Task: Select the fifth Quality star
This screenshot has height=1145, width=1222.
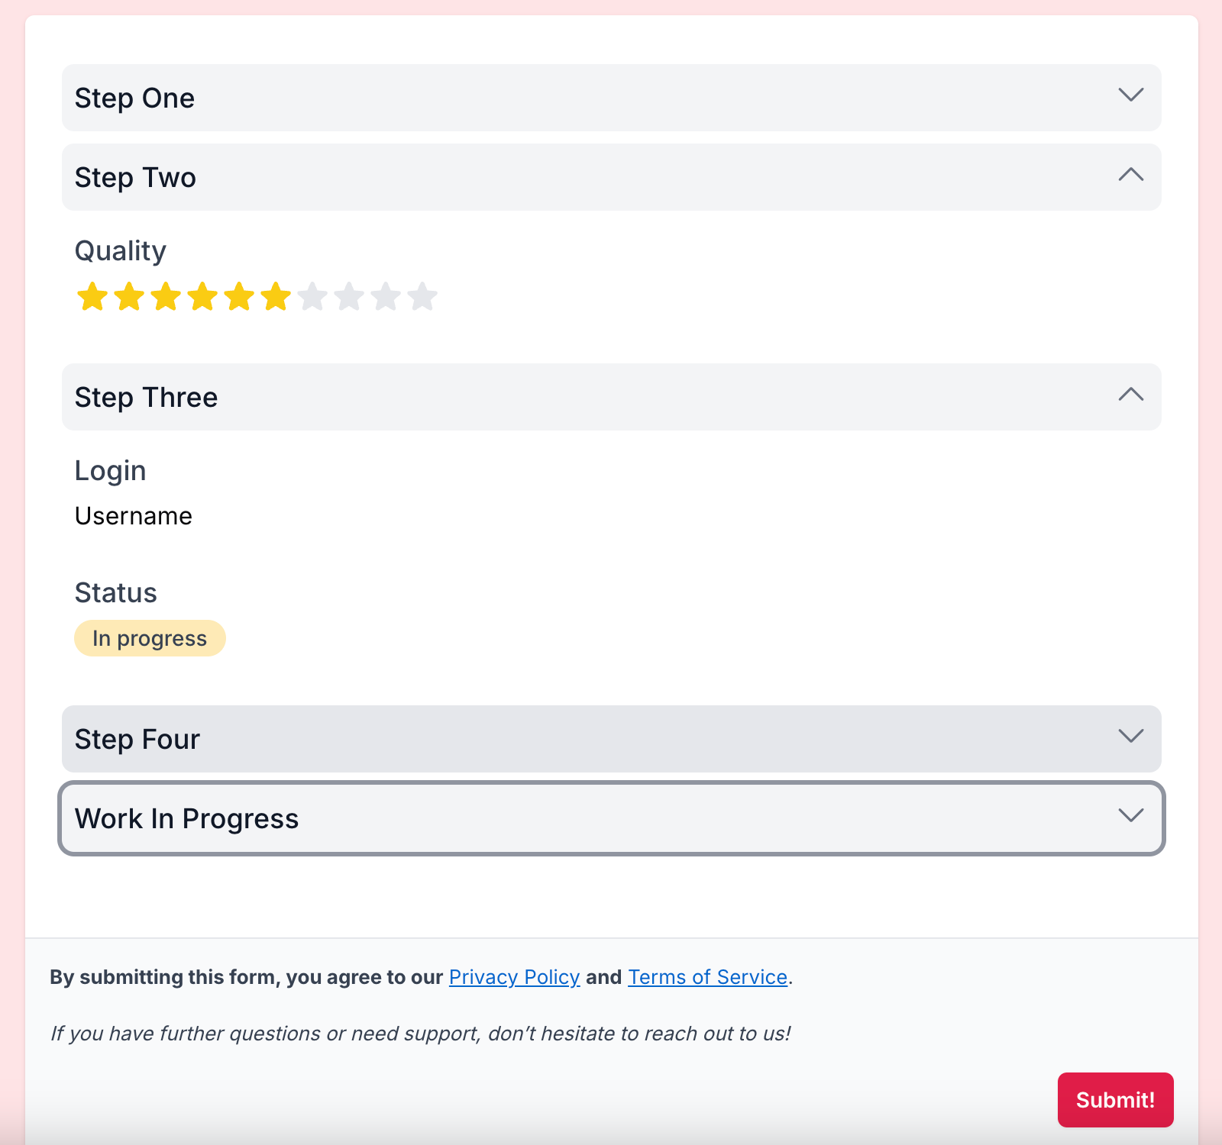Action: (239, 296)
